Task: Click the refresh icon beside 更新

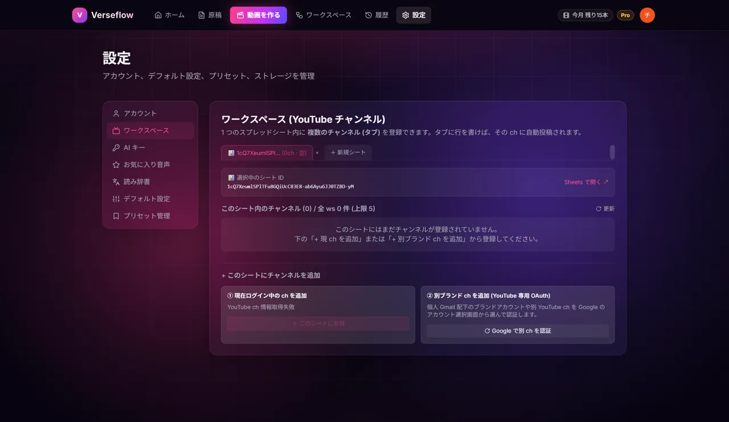Action: (599, 209)
